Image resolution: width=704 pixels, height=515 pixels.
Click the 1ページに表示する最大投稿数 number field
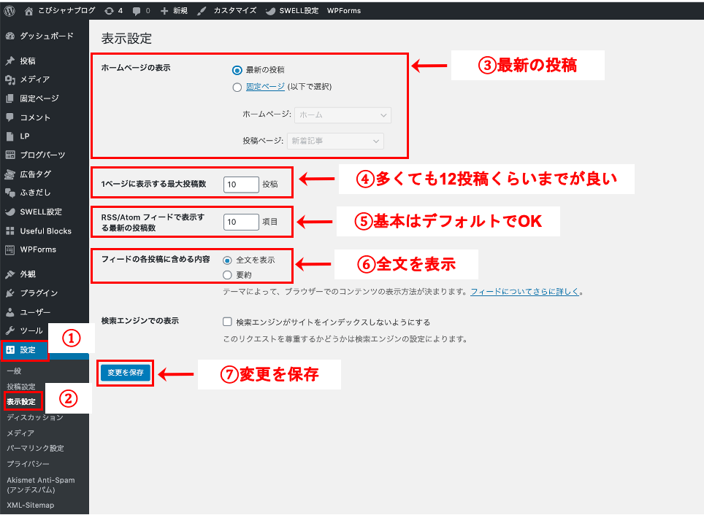pyautogui.click(x=241, y=185)
